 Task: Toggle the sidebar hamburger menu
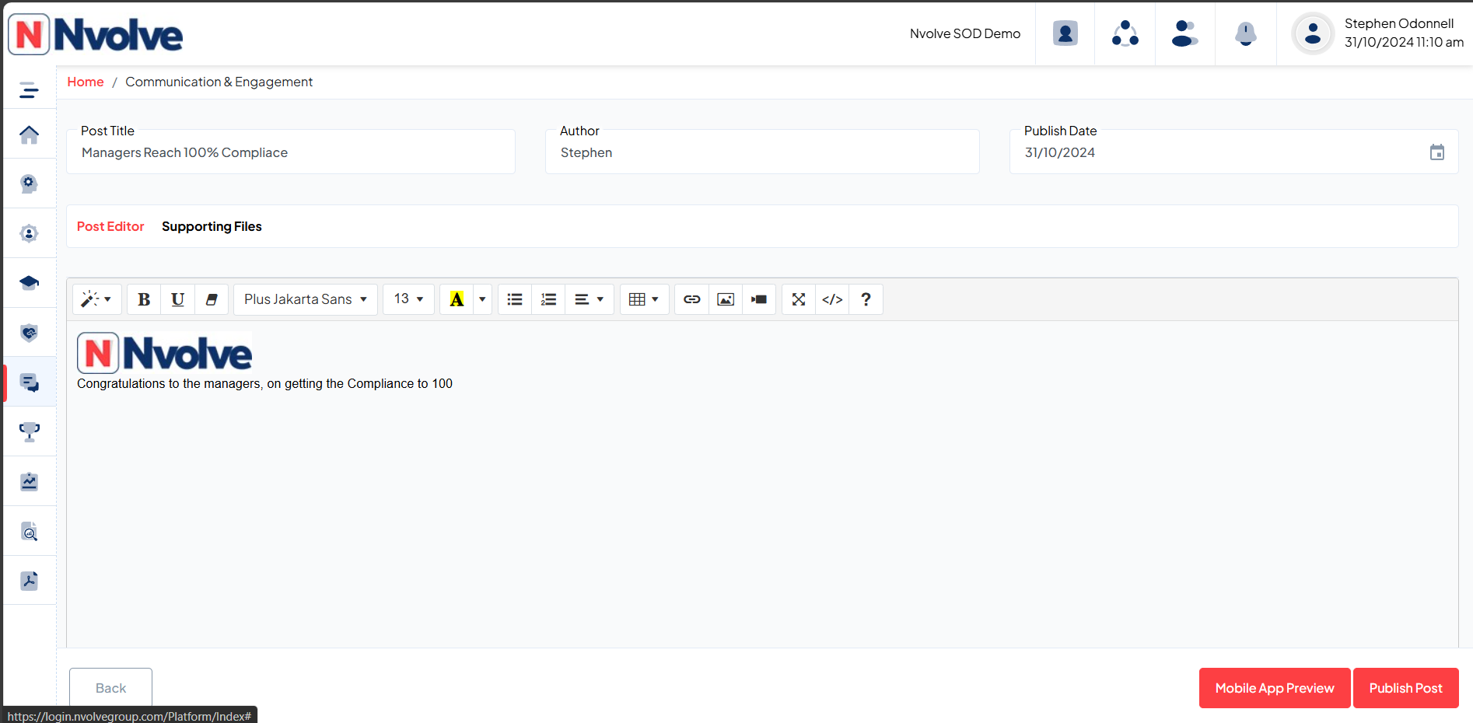29,90
